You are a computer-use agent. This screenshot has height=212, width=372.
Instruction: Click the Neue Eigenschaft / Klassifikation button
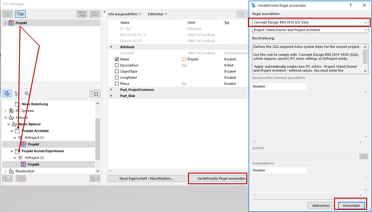(146, 178)
